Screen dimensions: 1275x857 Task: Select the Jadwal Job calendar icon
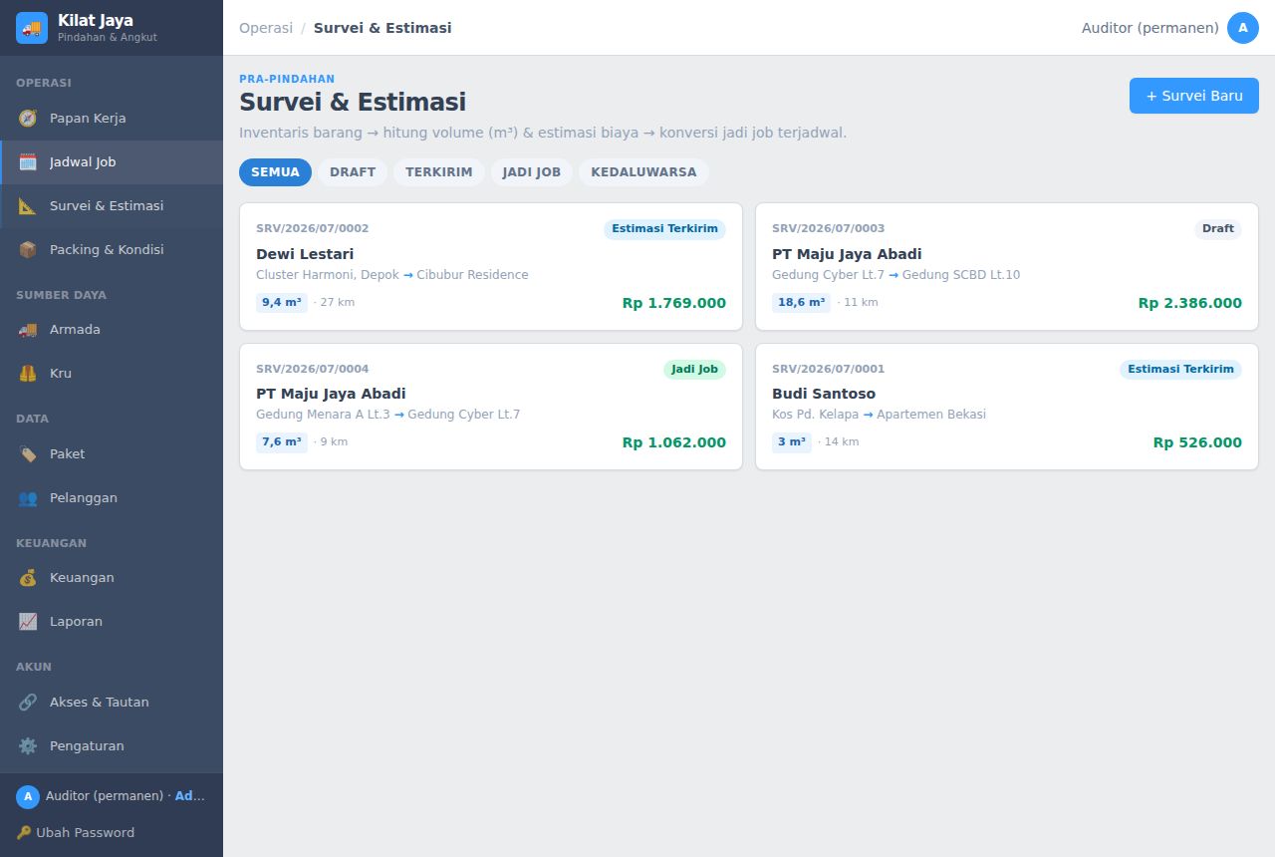tap(28, 162)
